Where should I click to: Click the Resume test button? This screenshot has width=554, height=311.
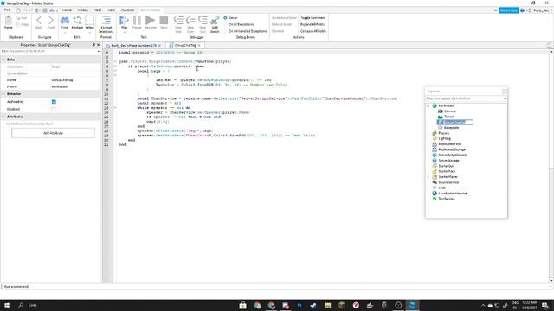pos(150,22)
